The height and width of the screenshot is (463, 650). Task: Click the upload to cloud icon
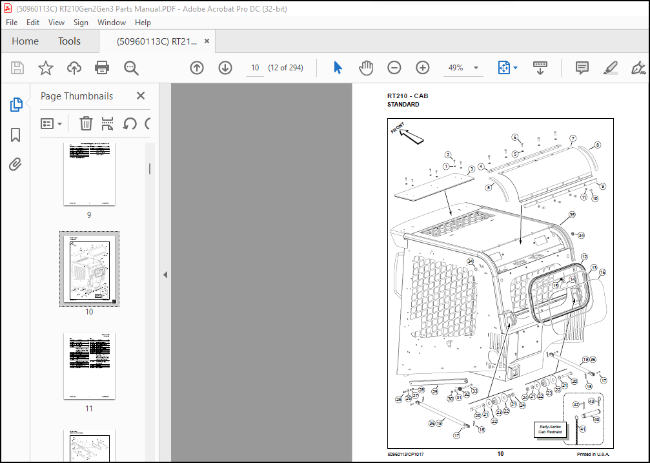pos(74,68)
